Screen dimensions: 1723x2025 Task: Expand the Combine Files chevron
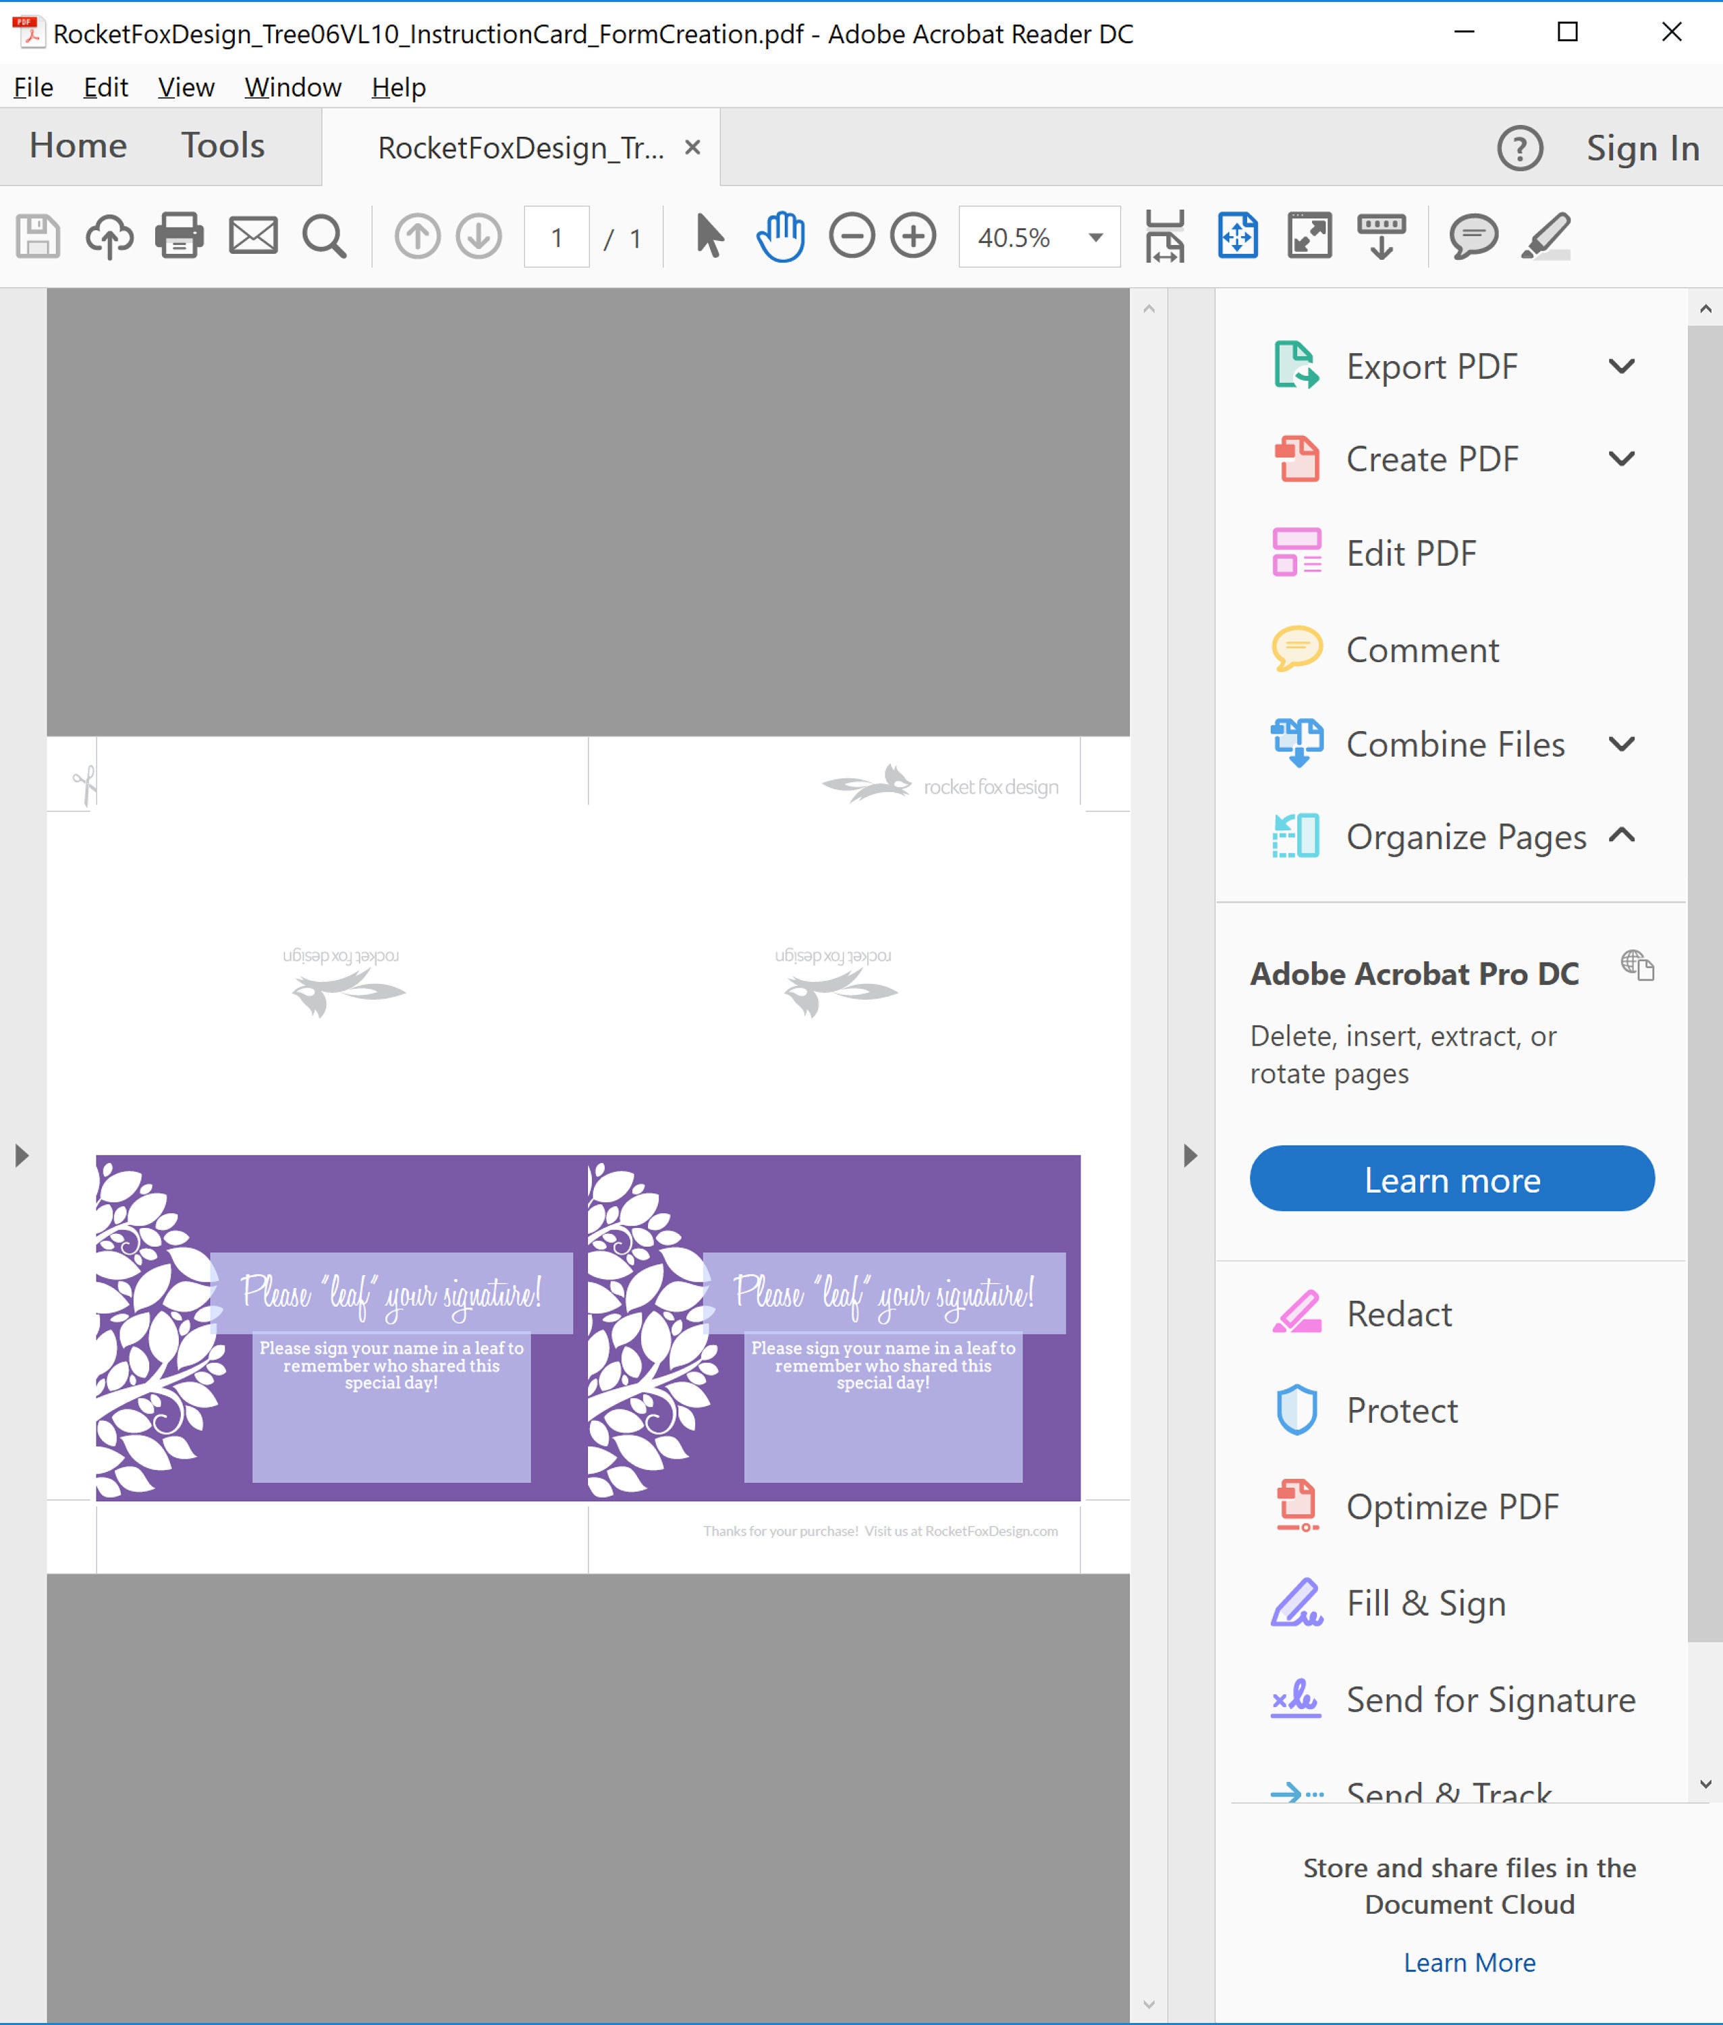[1621, 745]
